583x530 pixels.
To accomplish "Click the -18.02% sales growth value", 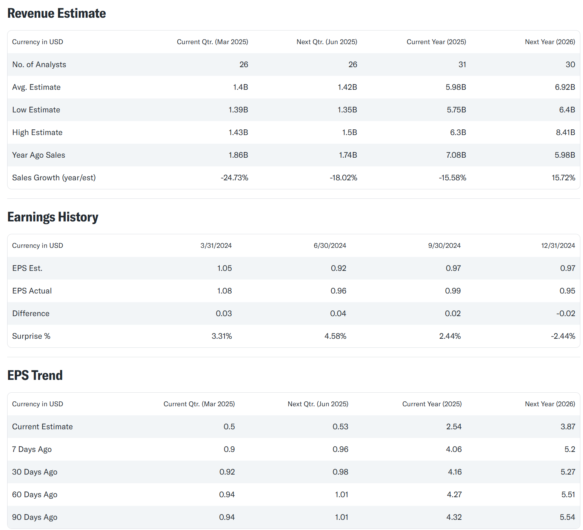I will click(x=343, y=178).
